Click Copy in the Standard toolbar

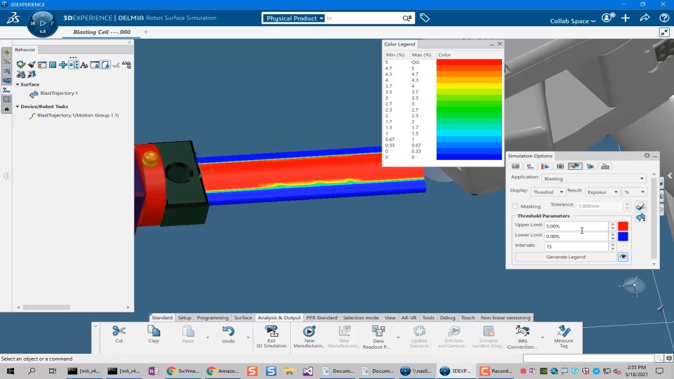[154, 334]
